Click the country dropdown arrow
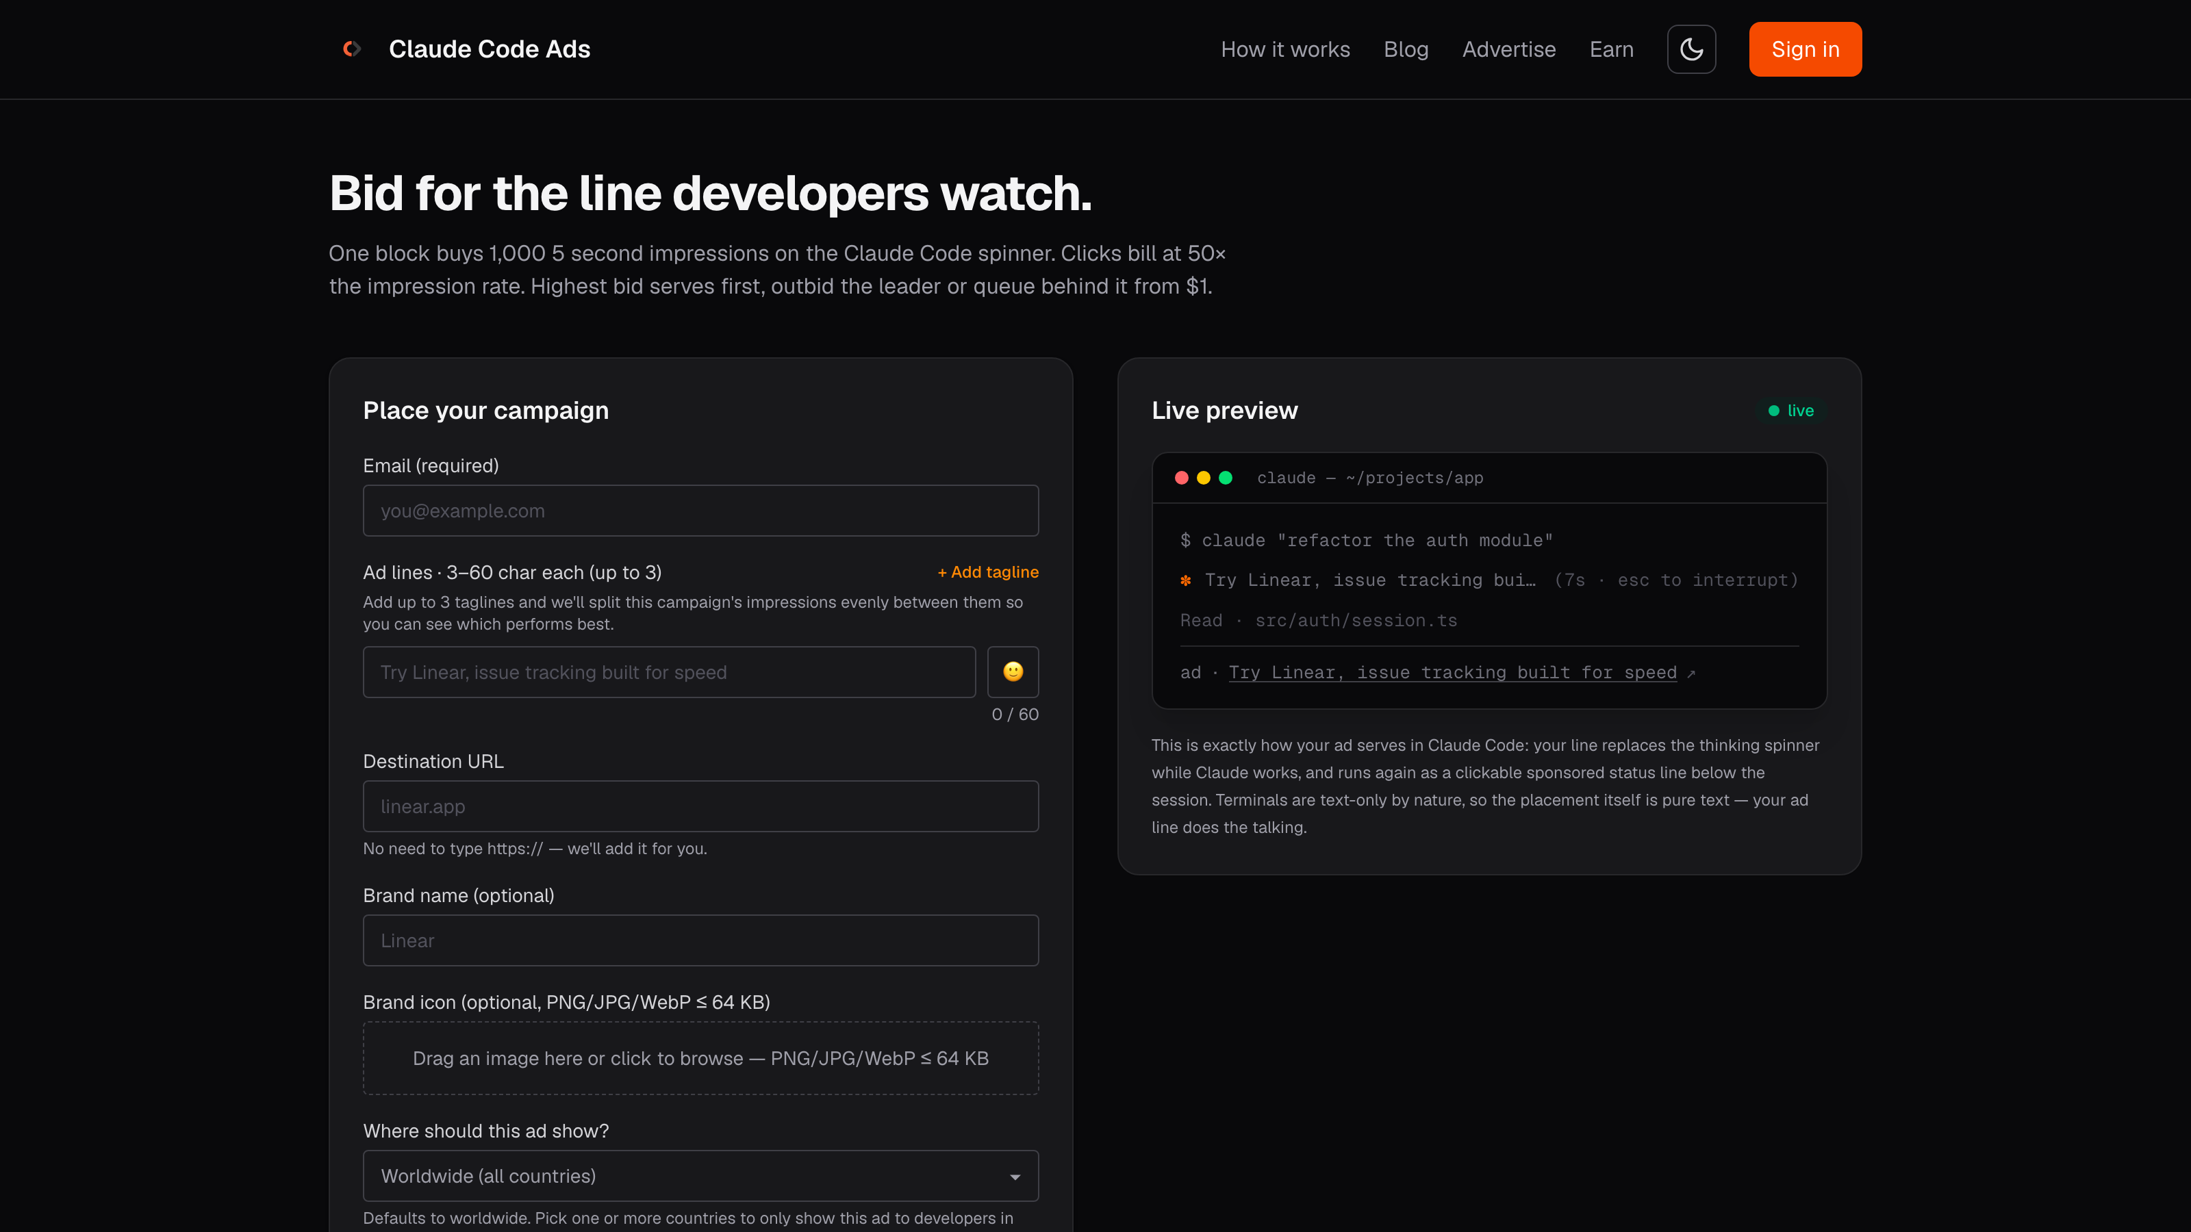This screenshot has height=1232, width=2191. (1015, 1177)
